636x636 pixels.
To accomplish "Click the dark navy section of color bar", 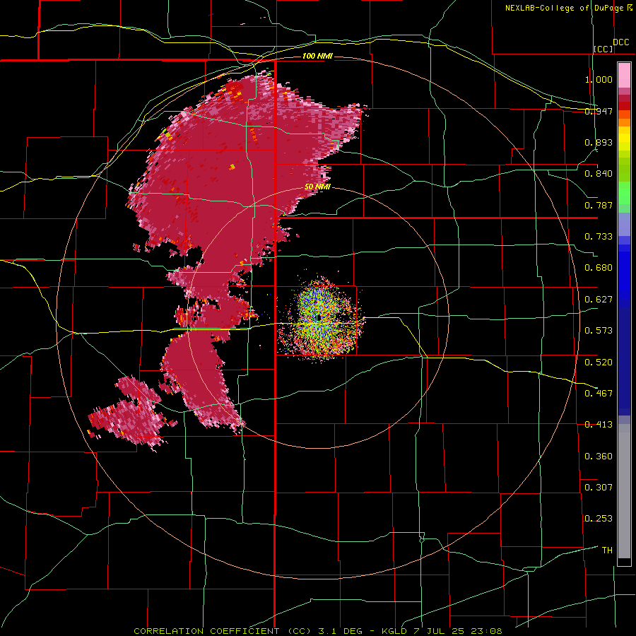I will point(624,361).
